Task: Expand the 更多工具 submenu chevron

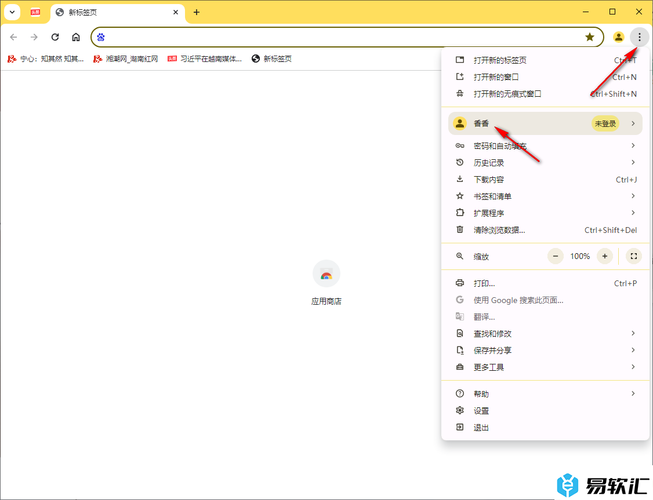Action: [633, 367]
